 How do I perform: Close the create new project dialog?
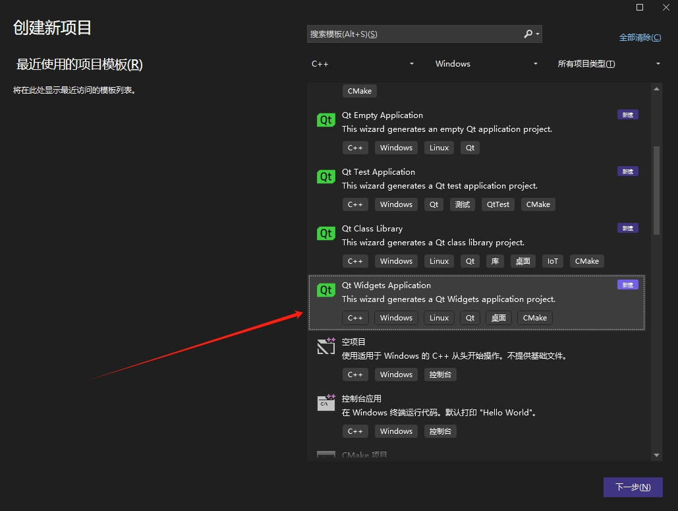coord(666,7)
